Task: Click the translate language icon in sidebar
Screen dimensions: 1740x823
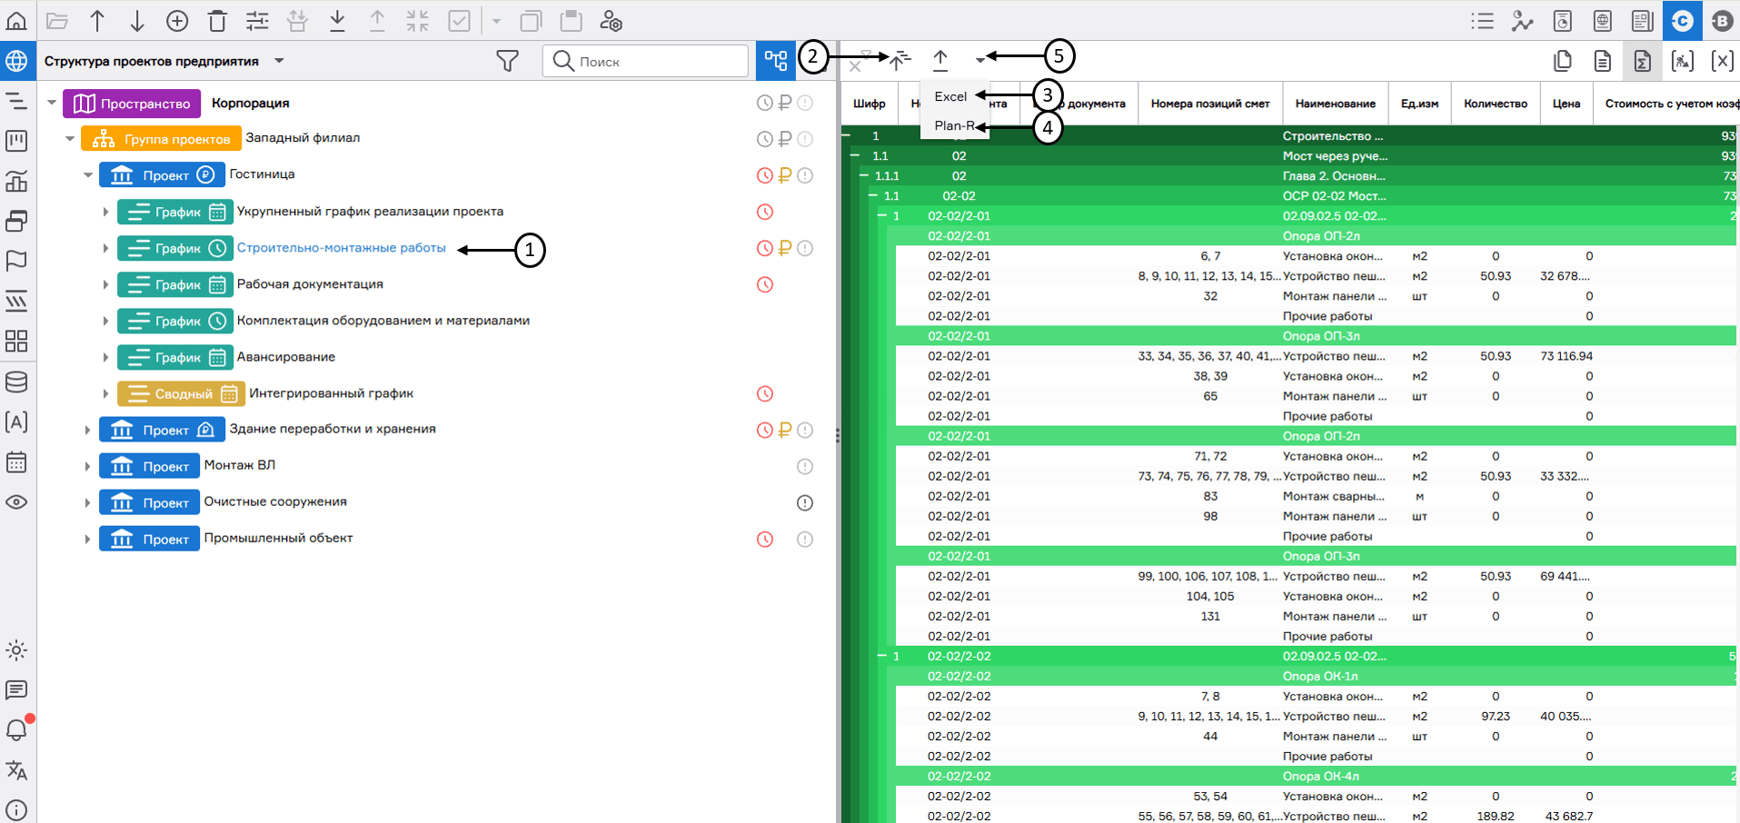Action: pyautogui.click(x=16, y=770)
